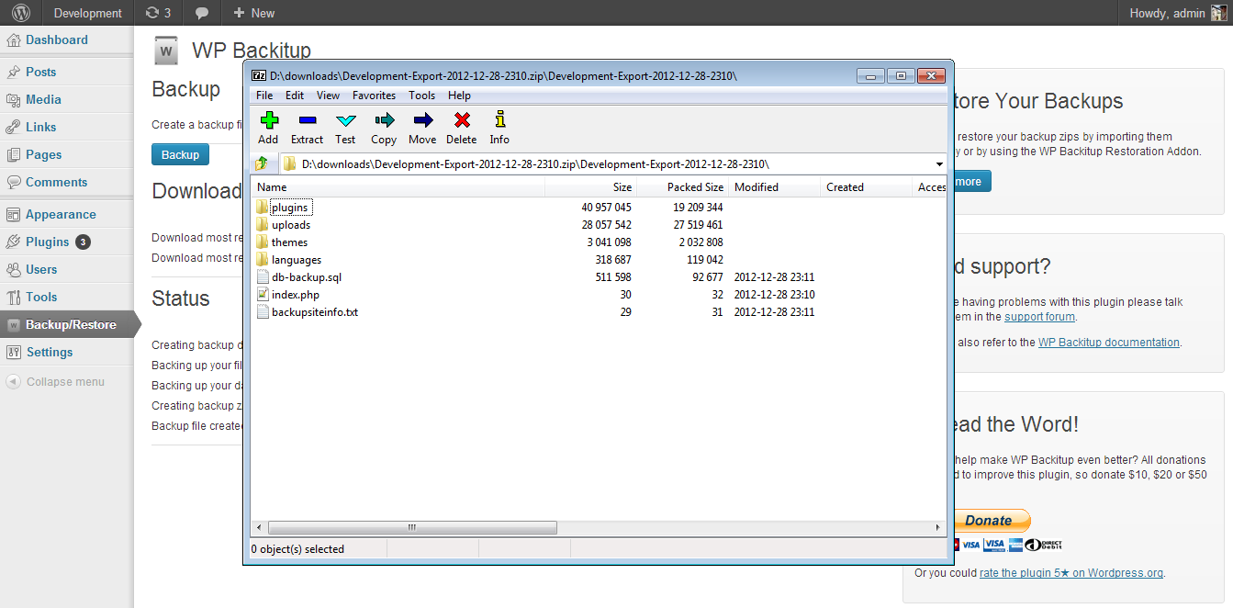Open the address bar dropdown arrow in 7-Zip

coord(939,164)
